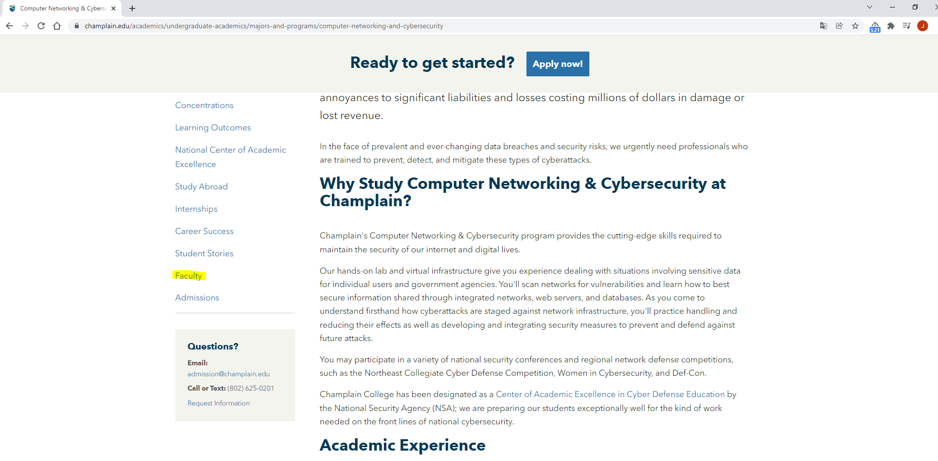Open the Google Translate page icon
Image resolution: width=938 pixels, height=461 pixels.
[x=824, y=26]
